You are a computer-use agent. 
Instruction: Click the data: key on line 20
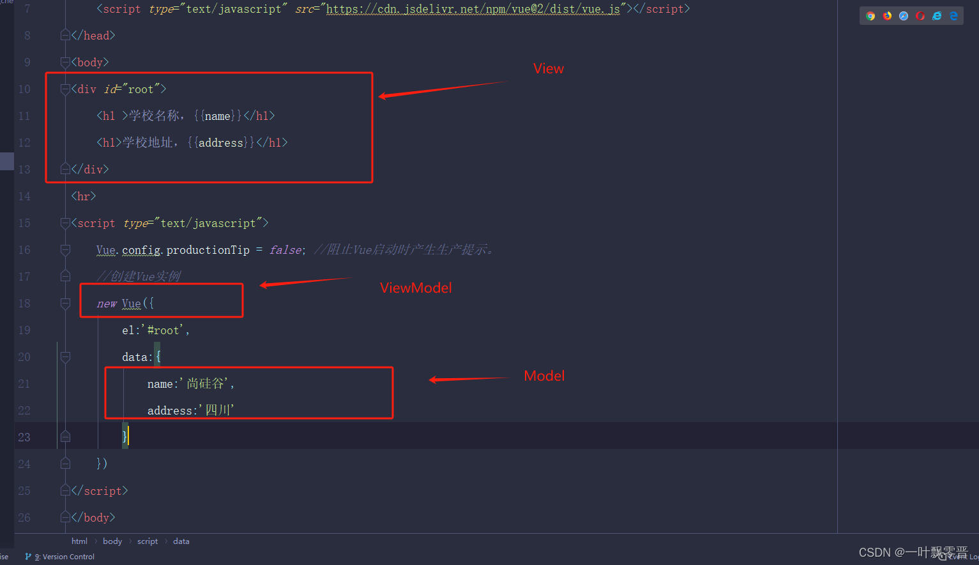tap(138, 357)
